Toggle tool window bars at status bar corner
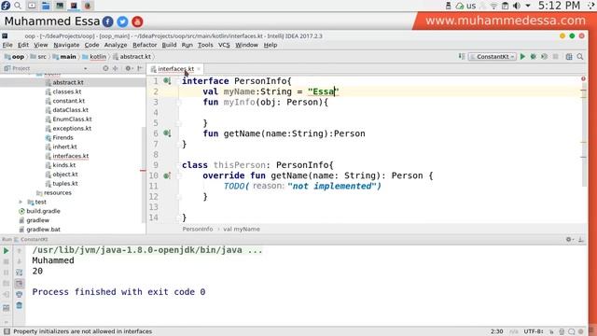The height and width of the screenshot is (336, 597). pos(7,331)
